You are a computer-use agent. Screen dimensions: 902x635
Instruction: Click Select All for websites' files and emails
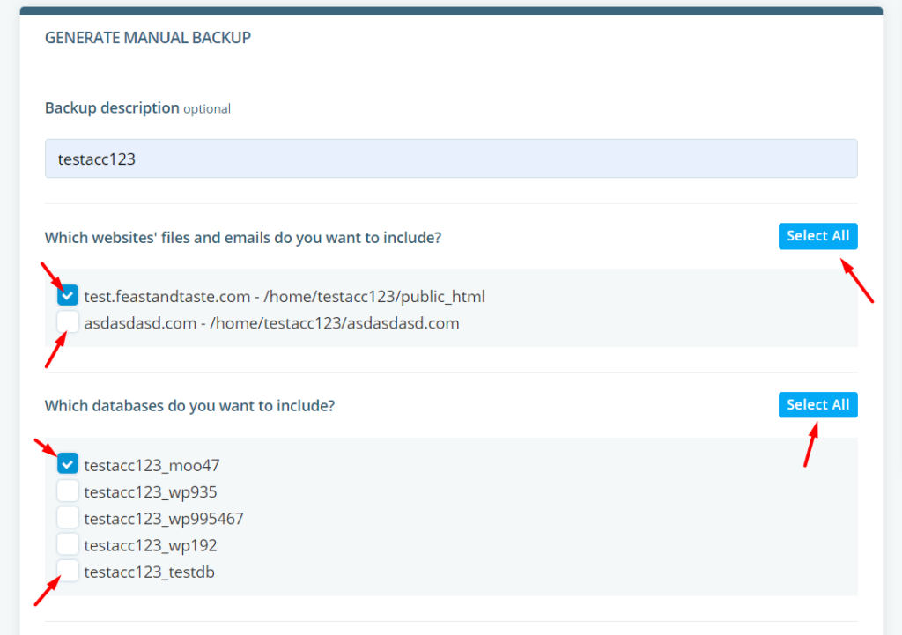817,236
